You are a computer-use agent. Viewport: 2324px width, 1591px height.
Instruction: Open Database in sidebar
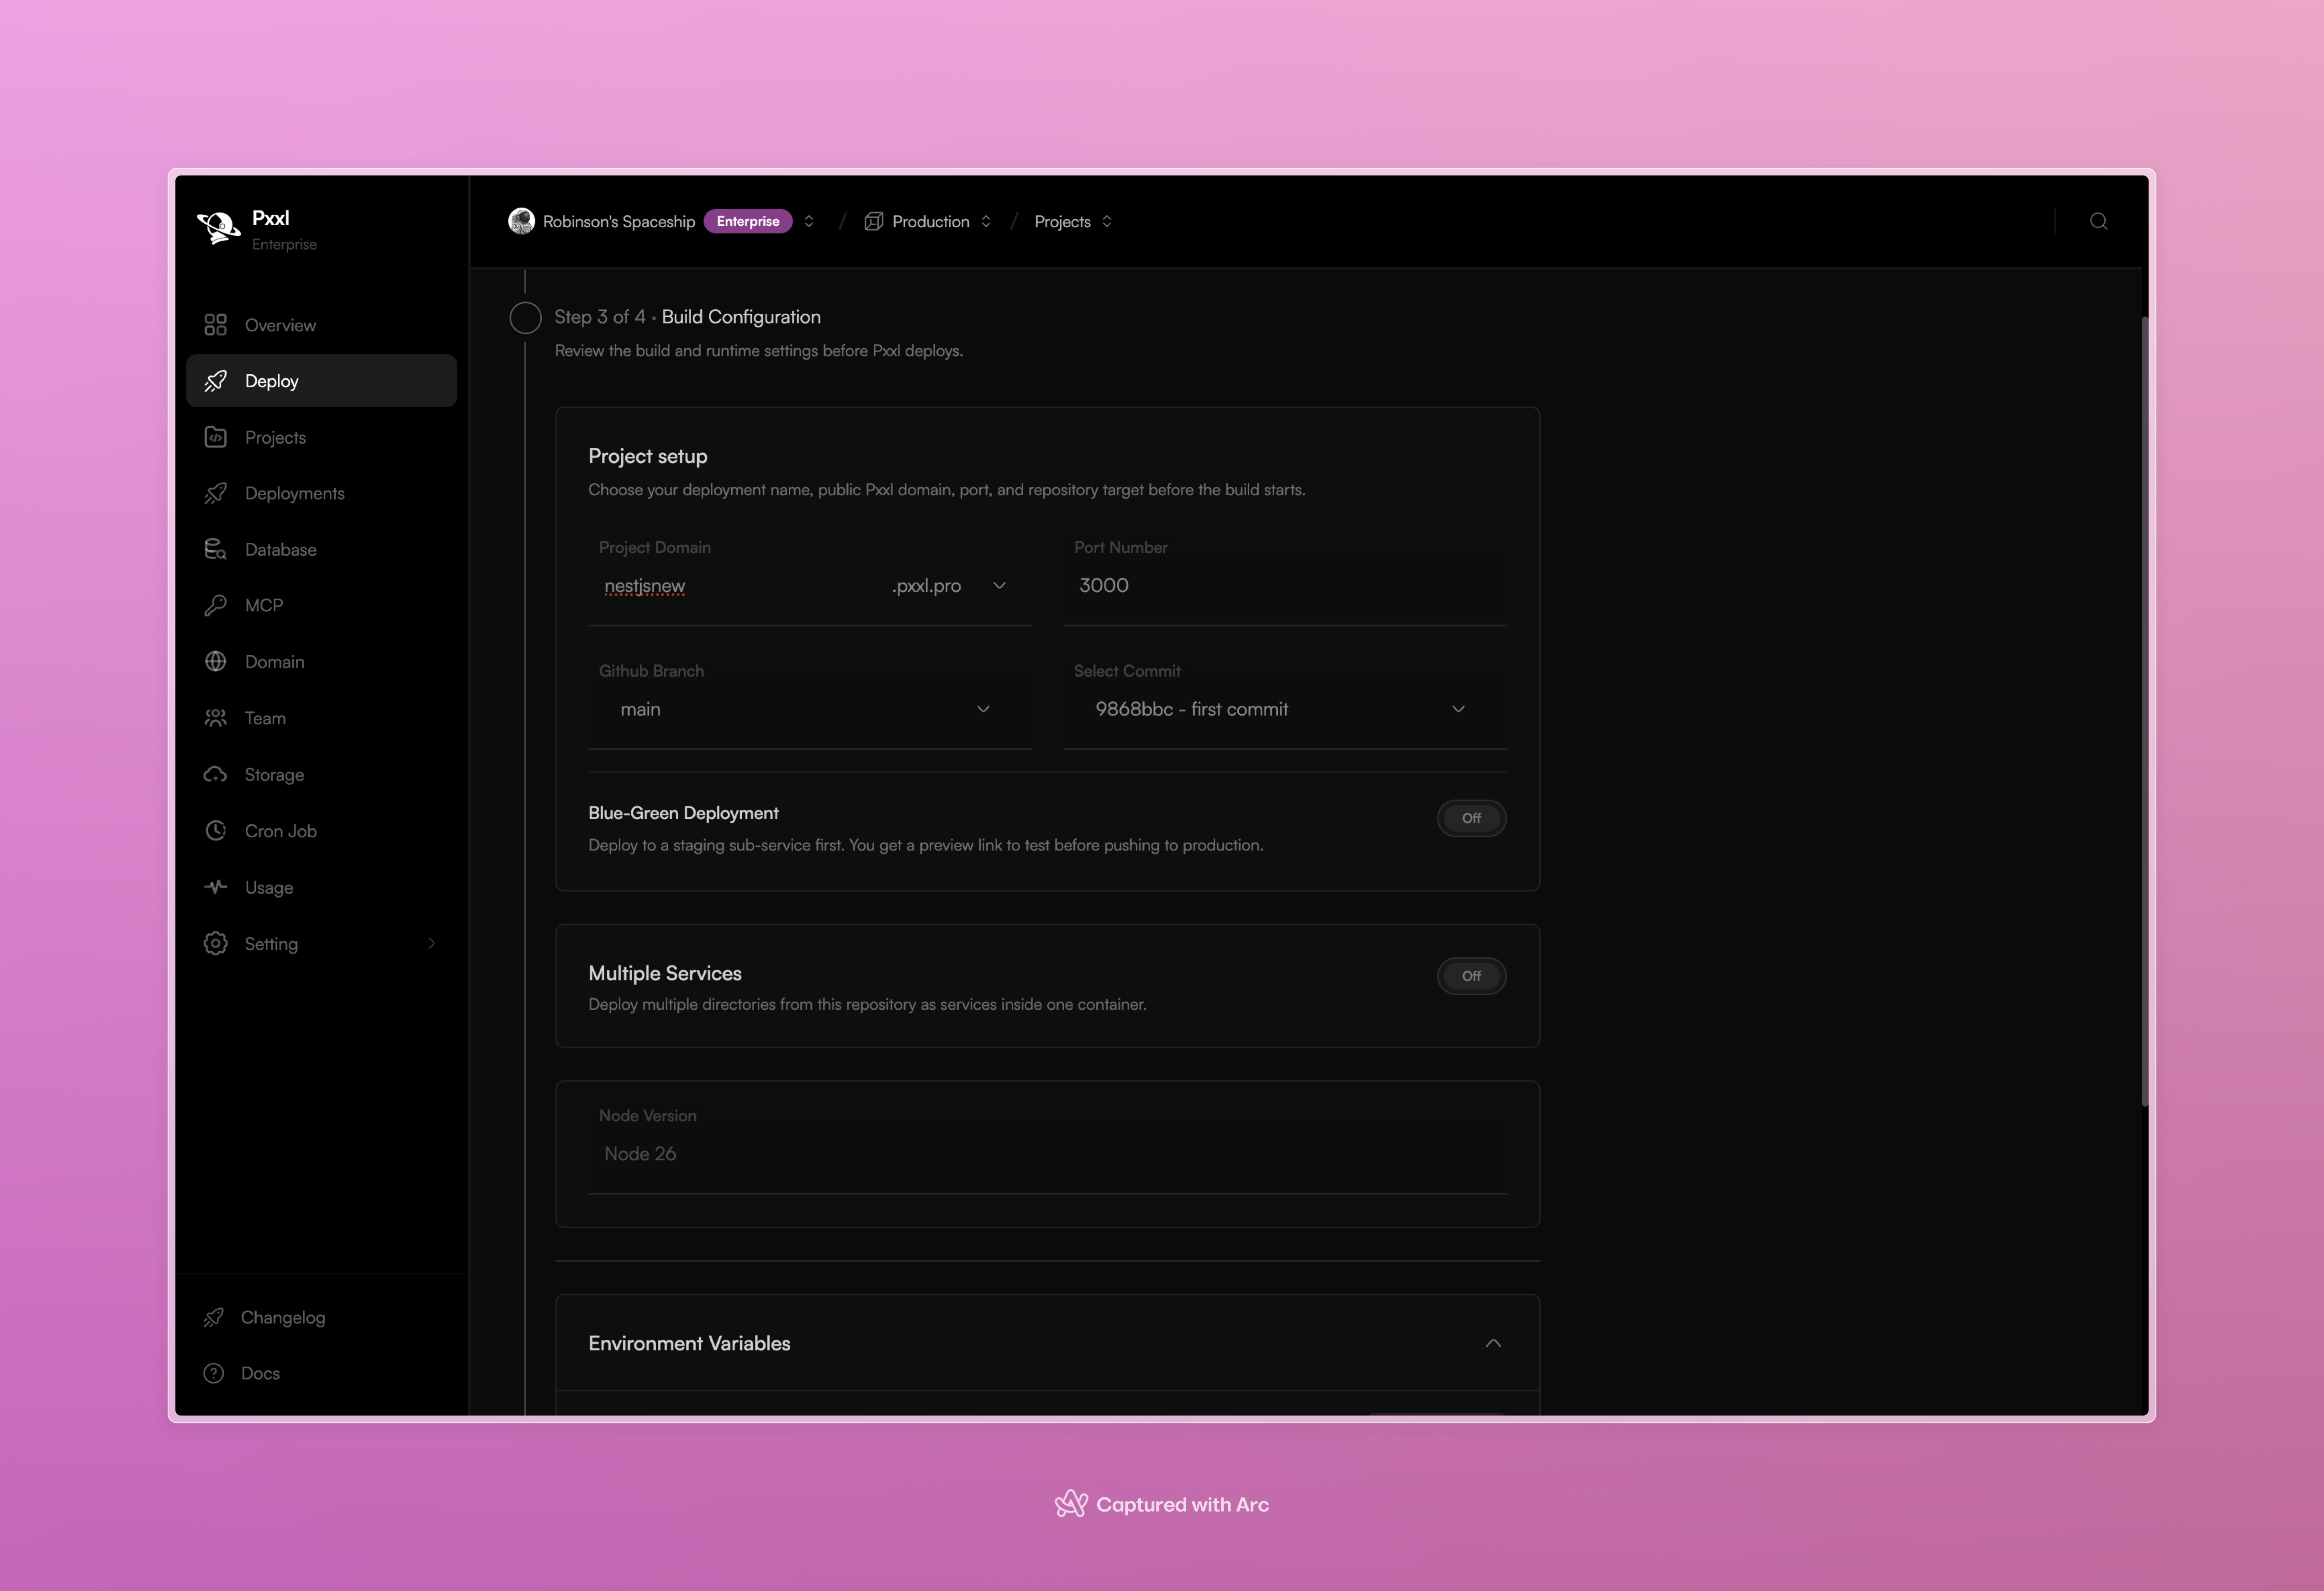click(321, 549)
